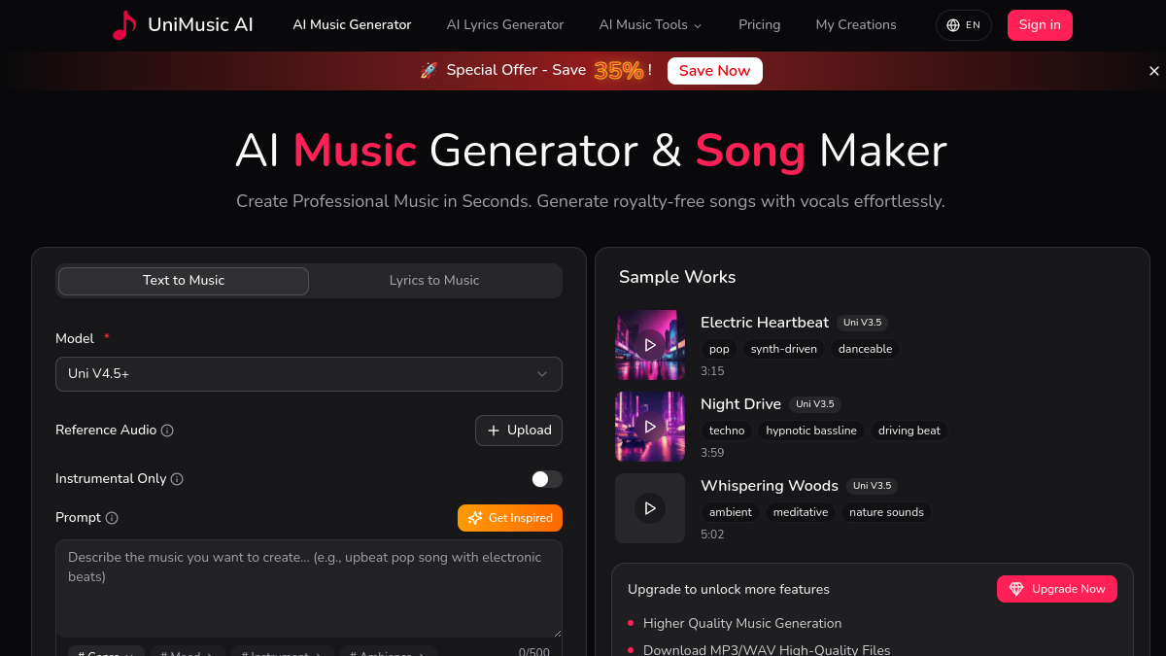1166x656 pixels.
Task: Click the info icon next to Prompt
Action: tap(112, 518)
